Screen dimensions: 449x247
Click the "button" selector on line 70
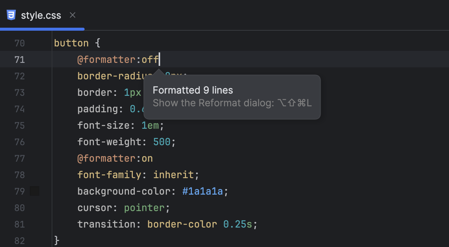(x=71, y=43)
